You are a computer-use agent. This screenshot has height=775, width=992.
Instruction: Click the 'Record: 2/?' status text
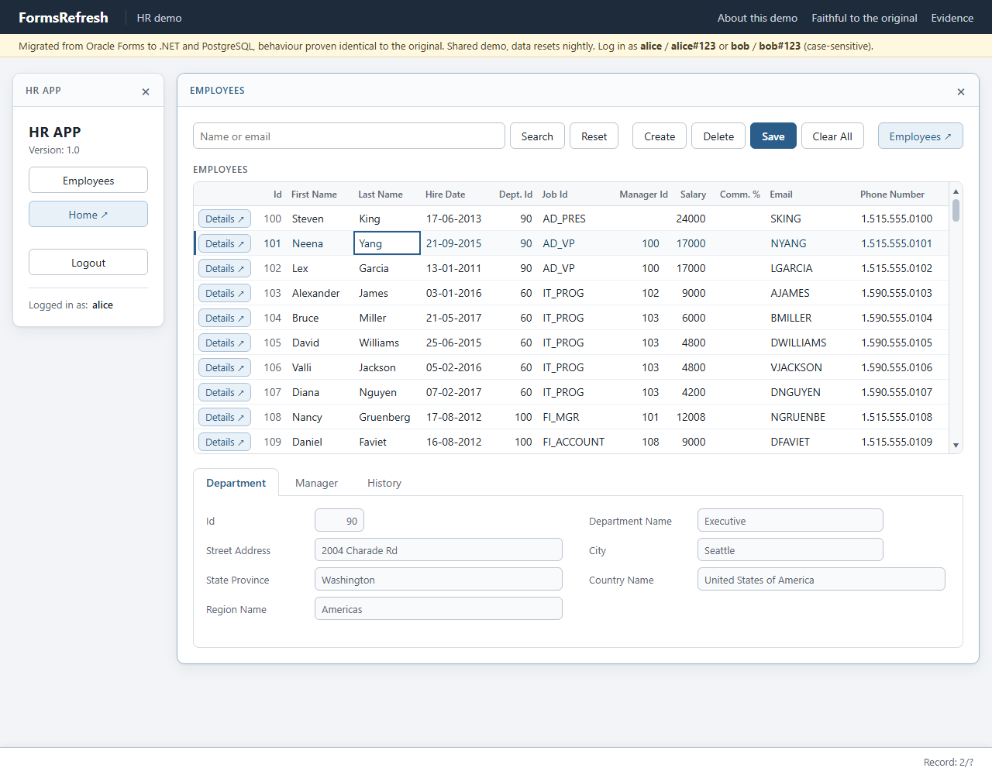(x=949, y=762)
